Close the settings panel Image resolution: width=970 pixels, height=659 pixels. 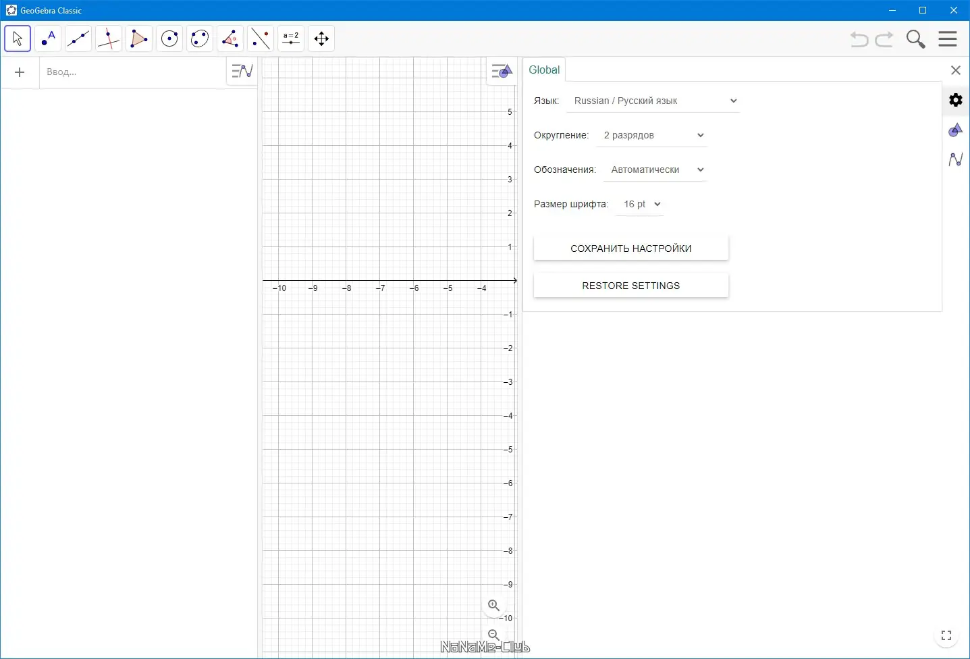click(x=956, y=70)
